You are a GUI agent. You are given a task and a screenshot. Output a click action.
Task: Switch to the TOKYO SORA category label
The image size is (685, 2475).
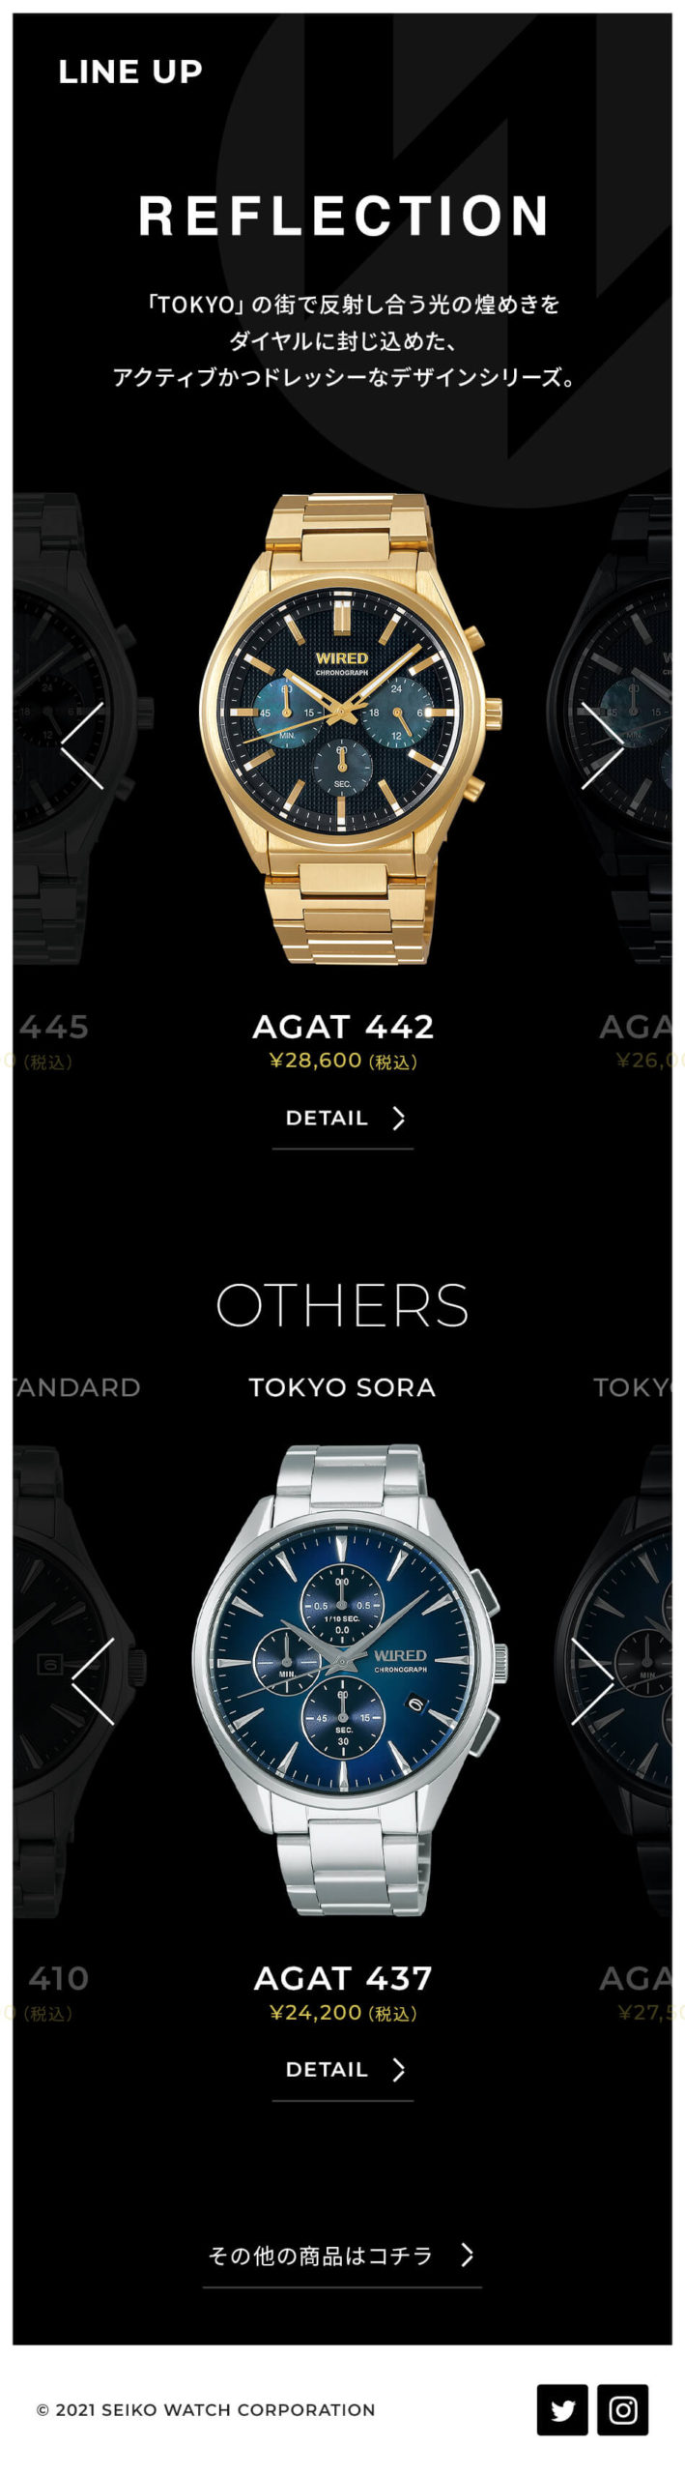pos(342,1387)
